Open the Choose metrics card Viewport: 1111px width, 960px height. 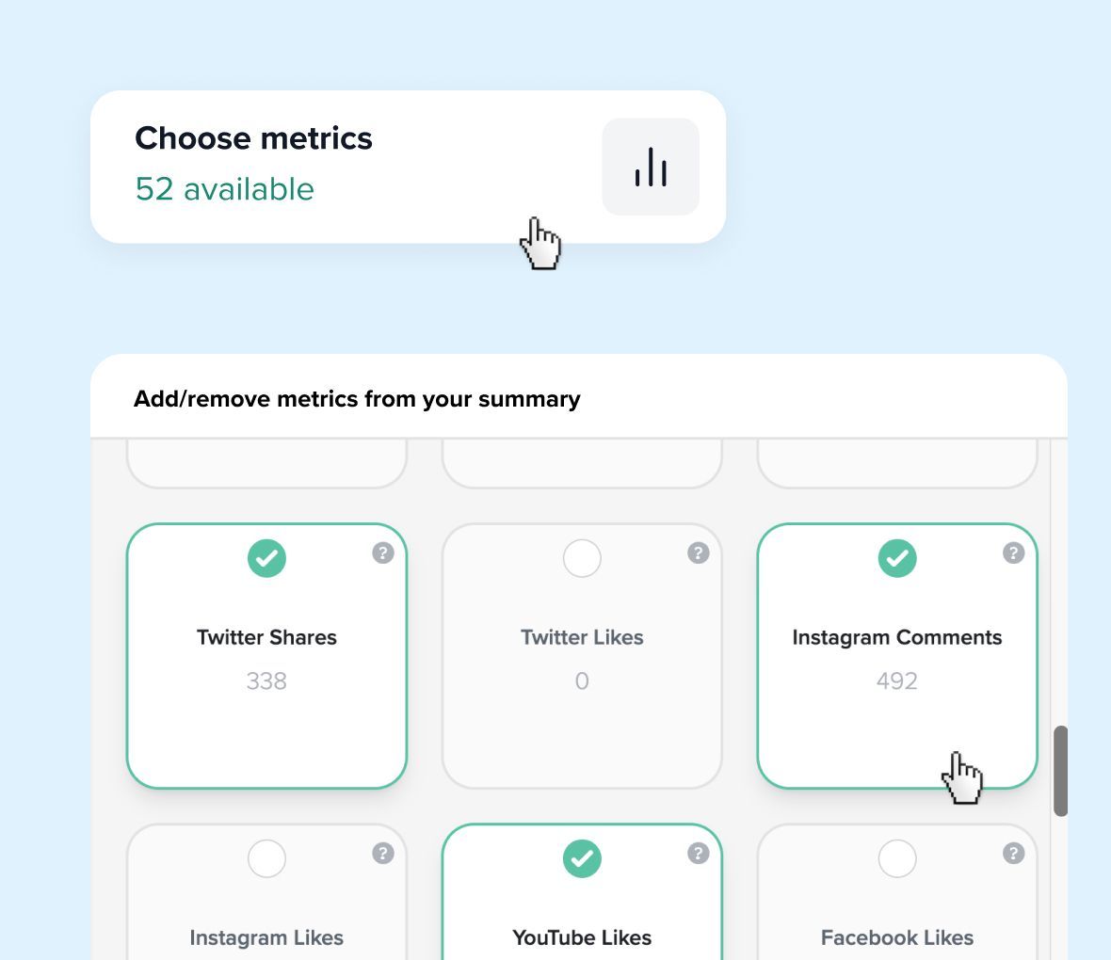click(x=408, y=167)
